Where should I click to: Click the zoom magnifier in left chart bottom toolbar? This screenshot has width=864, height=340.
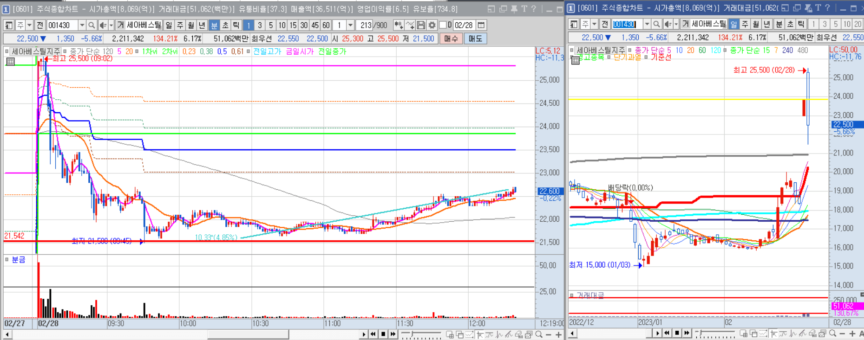[x=539, y=334]
